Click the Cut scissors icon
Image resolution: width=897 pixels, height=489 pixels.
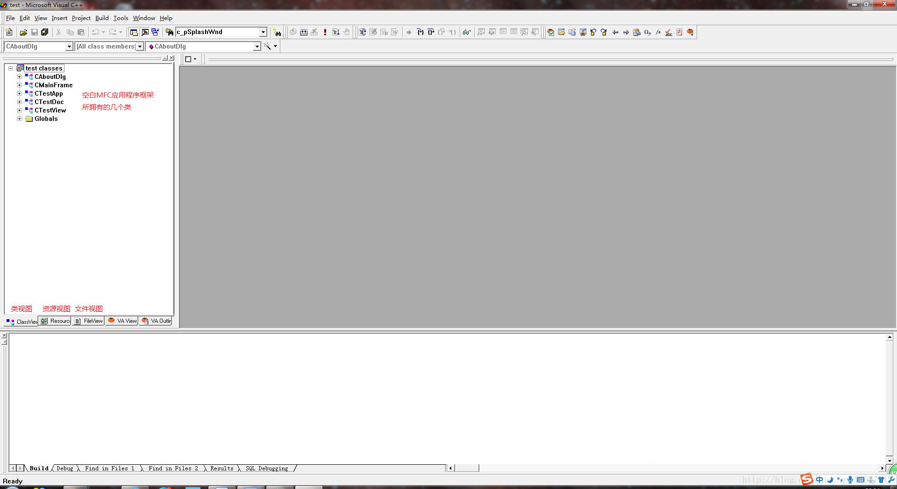click(x=59, y=32)
